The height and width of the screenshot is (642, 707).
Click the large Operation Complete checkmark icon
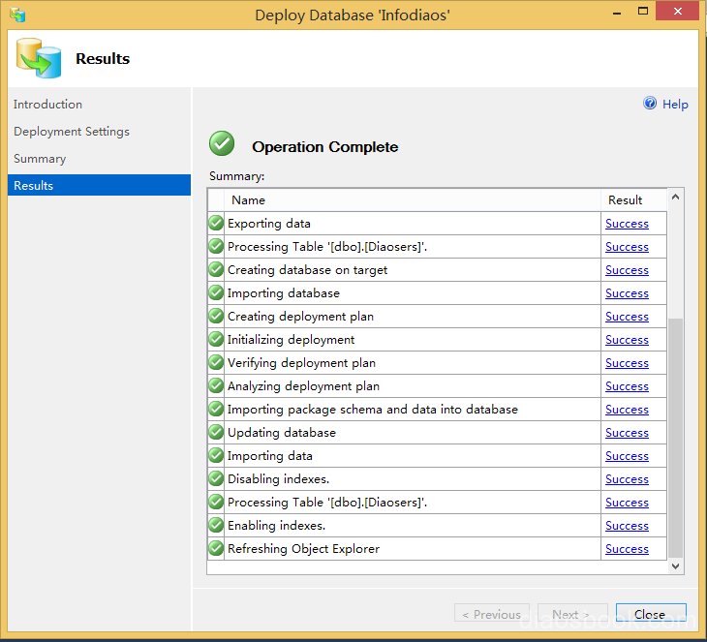pyautogui.click(x=222, y=144)
